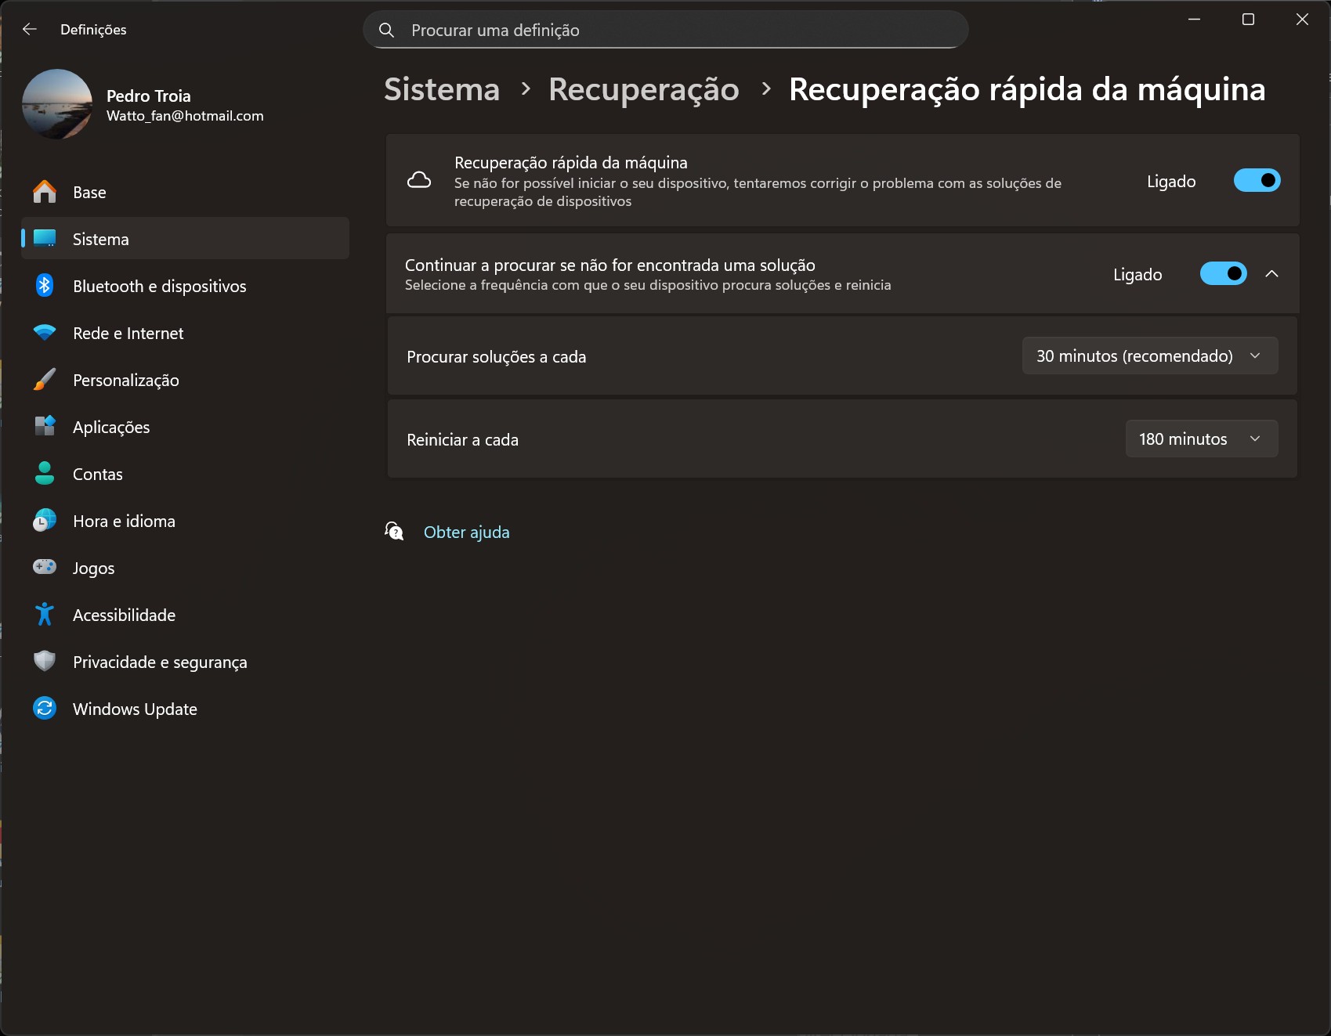
Task: Click the Rede e Internet Wi-Fi icon
Action: [45, 333]
